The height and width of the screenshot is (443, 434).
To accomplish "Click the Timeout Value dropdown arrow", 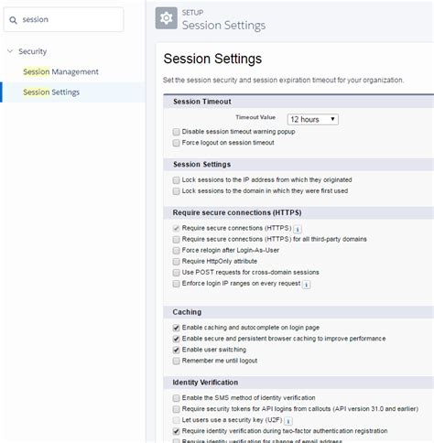I will (332, 119).
